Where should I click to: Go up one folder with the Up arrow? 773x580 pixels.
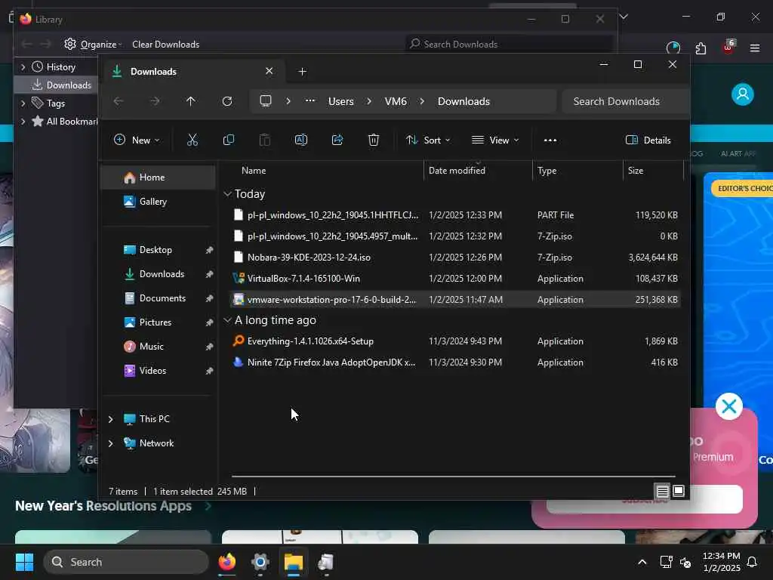pyautogui.click(x=191, y=101)
